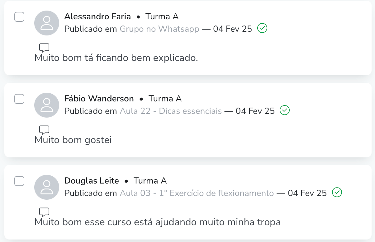Image resolution: width=375 pixels, height=242 pixels.
Task: Click the name Fábio Wanderson
Action: (x=99, y=99)
